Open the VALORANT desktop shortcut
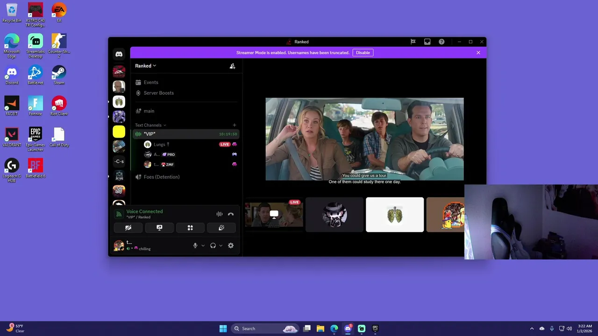598x336 pixels. pos(12,138)
